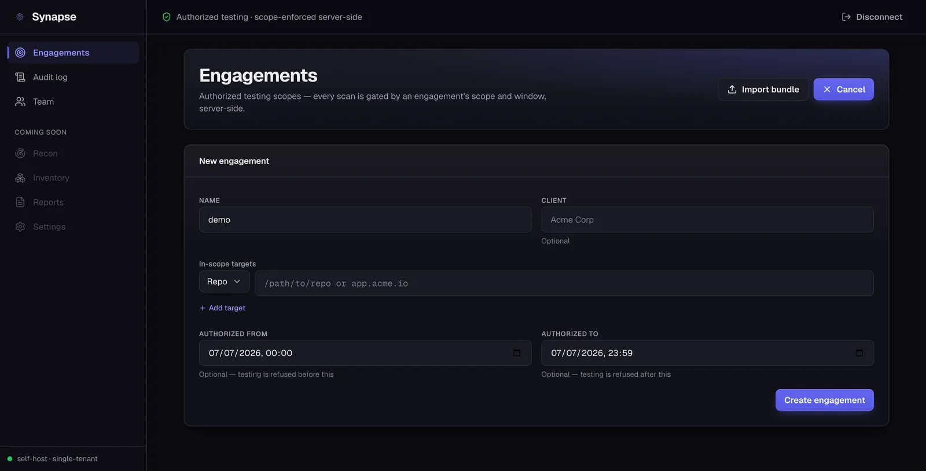
Task: Click the CLIENT field label
Action: click(x=554, y=201)
